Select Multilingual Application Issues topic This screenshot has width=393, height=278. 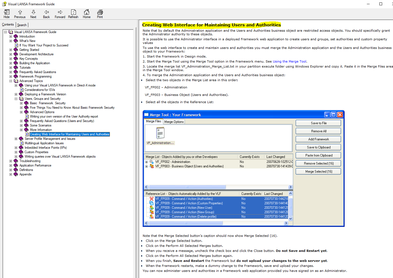(x=44, y=143)
